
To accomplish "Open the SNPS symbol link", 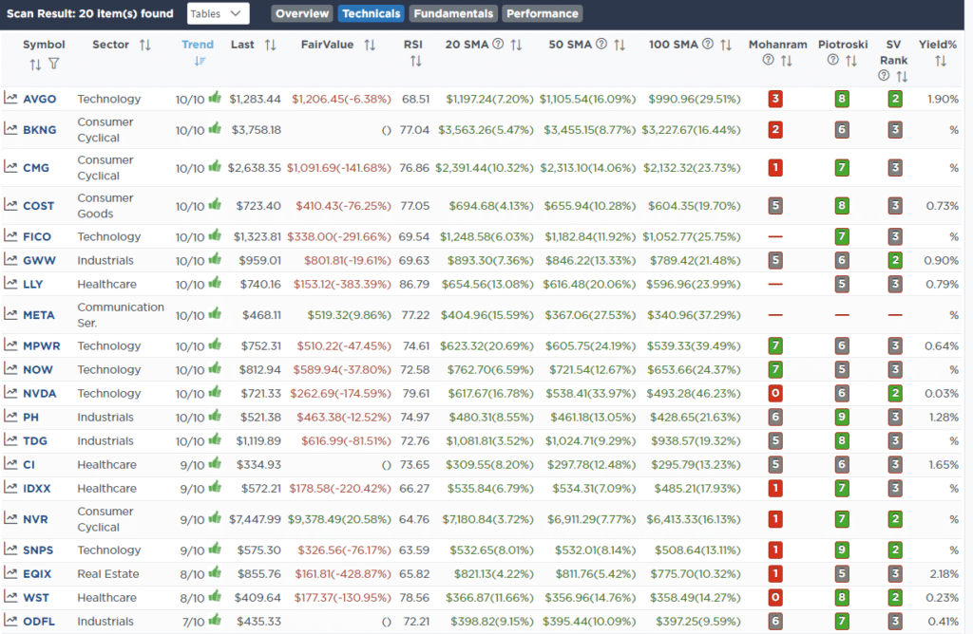I will tap(38, 550).
